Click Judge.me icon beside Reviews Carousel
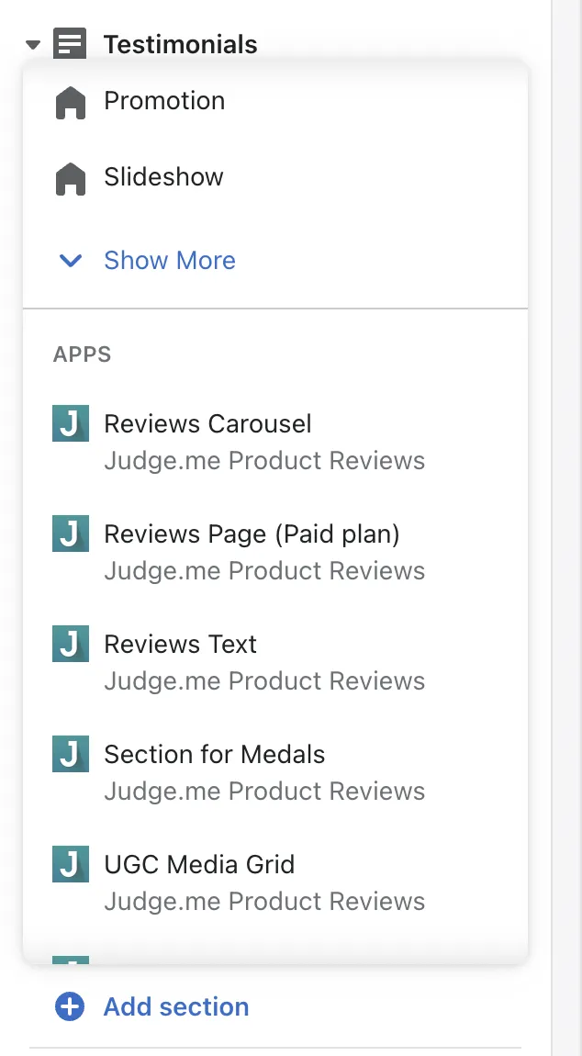This screenshot has height=1056, width=582. 71,423
